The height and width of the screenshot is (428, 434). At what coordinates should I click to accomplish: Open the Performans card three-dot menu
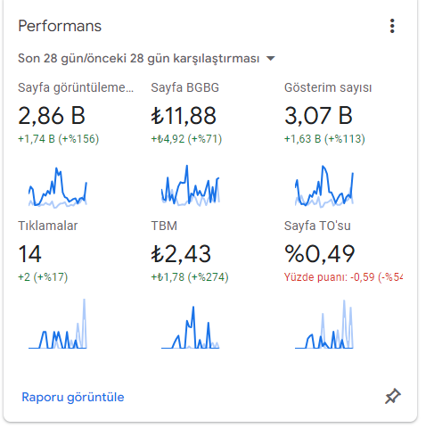[x=392, y=26]
